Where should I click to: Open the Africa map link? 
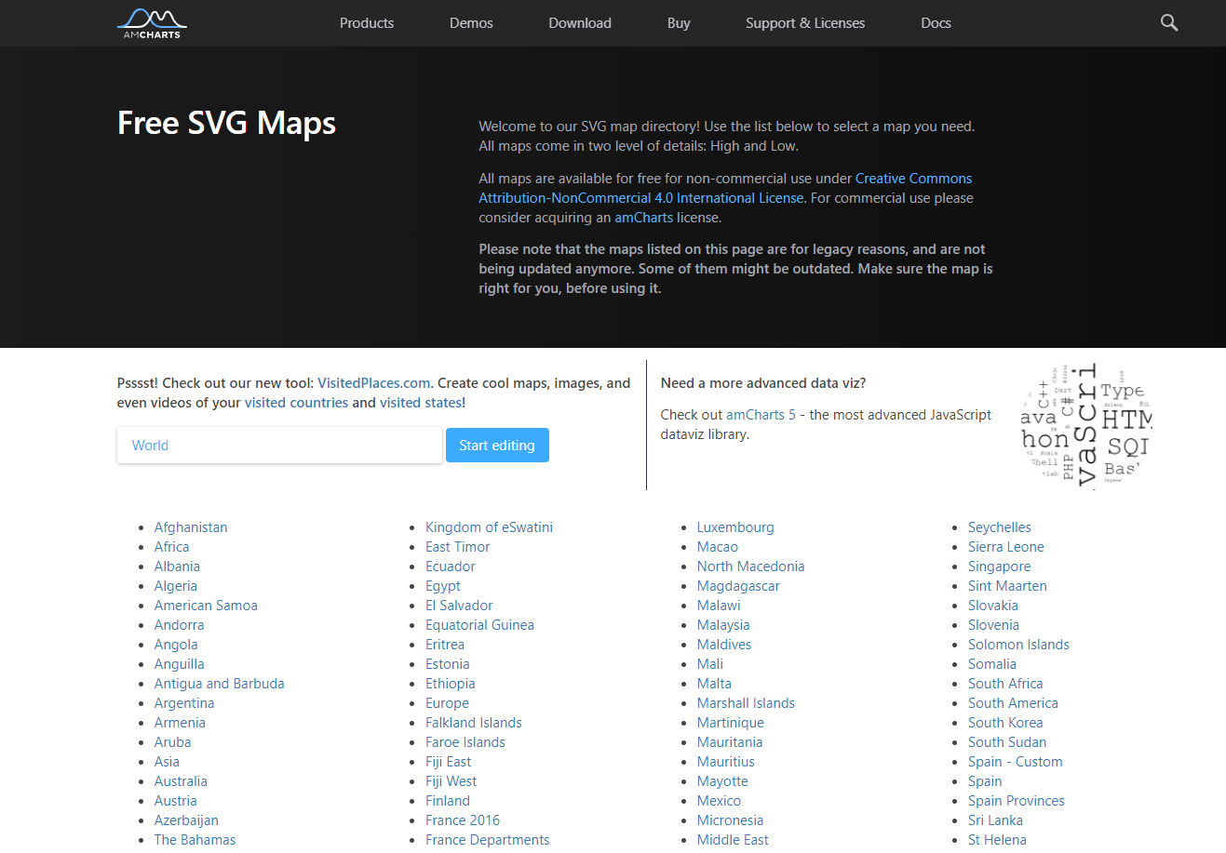[171, 547]
